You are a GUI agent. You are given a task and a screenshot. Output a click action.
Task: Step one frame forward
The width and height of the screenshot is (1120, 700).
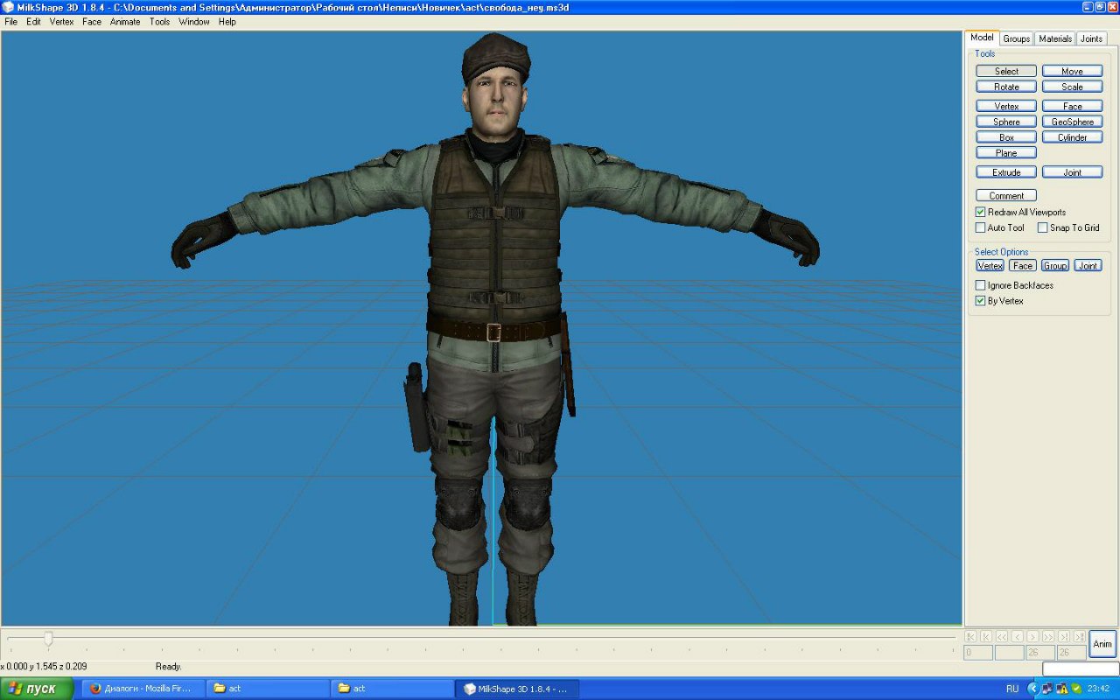[x=1032, y=636]
